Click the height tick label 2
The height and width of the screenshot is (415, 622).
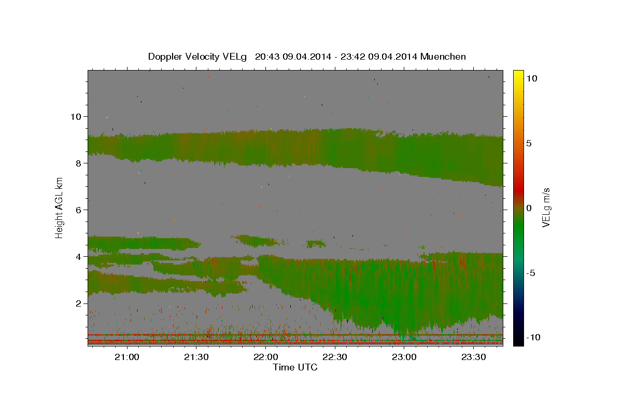point(79,303)
